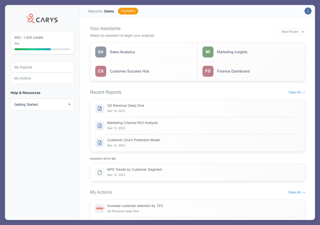Open View All for My Actions
This screenshot has height=225, width=320.
pos(296,192)
